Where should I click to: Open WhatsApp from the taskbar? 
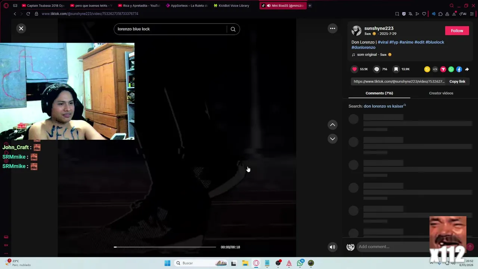click(x=300, y=263)
